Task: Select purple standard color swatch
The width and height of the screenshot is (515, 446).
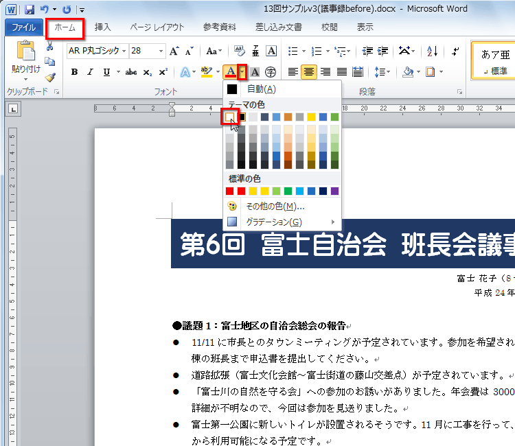Action: pyautogui.click(x=334, y=191)
